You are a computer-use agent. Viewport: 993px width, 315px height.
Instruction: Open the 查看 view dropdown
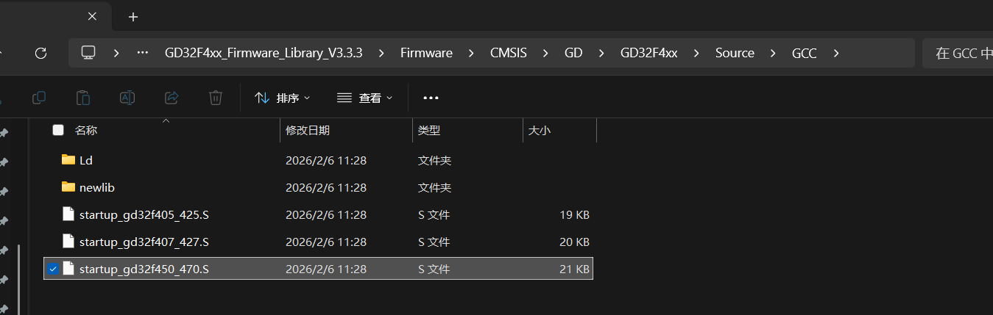[364, 98]
